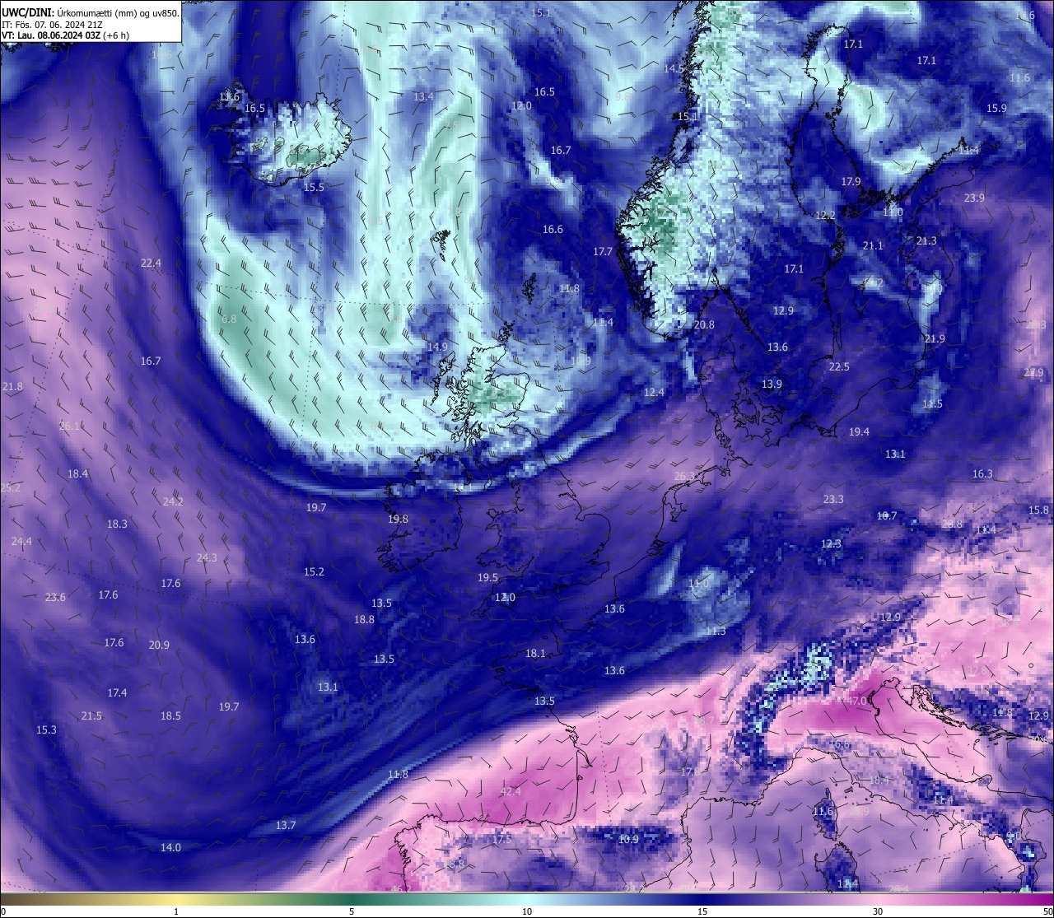Click the 21.9 map value

pyautogui.click(x=935, y=339)
